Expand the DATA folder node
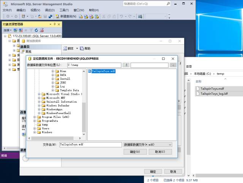Screen dimensions: 243x183 pos(53,75)
